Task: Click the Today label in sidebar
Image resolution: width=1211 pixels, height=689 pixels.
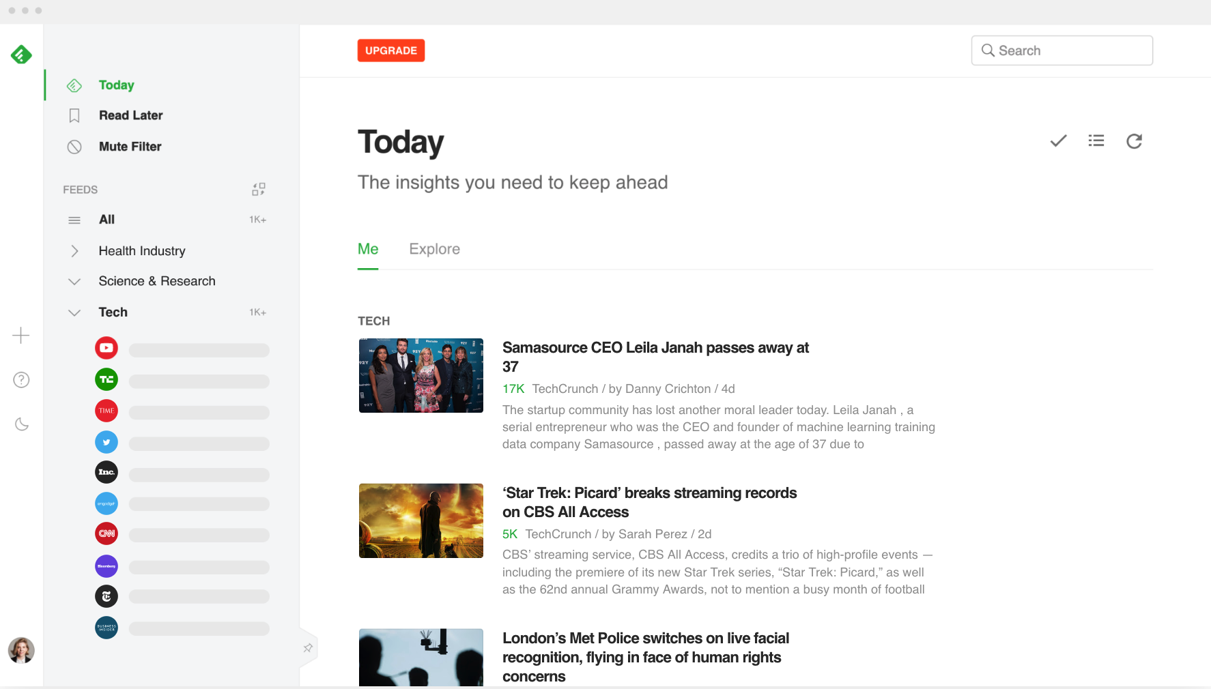Action: click(117, 85)
